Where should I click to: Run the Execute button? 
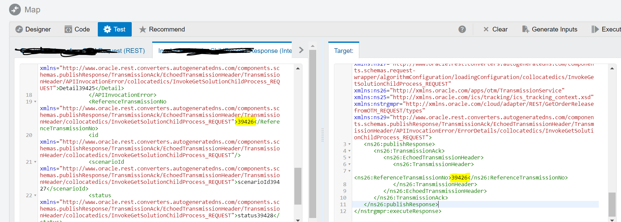[x=606, y=29]
